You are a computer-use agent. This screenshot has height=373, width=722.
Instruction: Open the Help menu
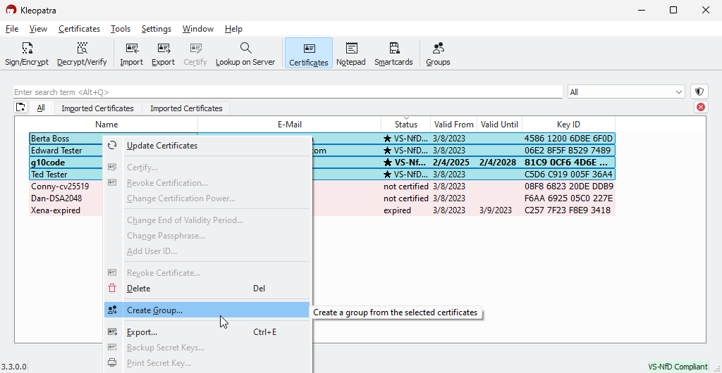pyautogui.click(x=233, y=28)
